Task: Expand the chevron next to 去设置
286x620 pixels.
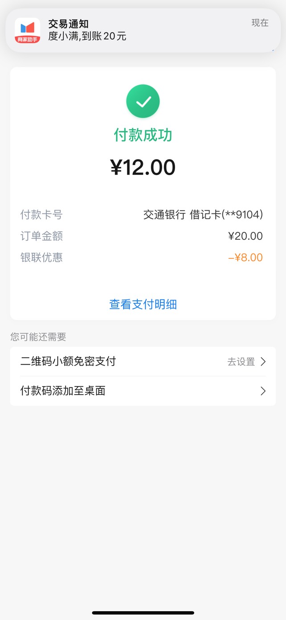Action: click(263, 362)
